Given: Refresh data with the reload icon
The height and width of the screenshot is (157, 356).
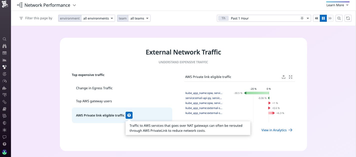Looking at the screenshot, I should tap(348, 18).
